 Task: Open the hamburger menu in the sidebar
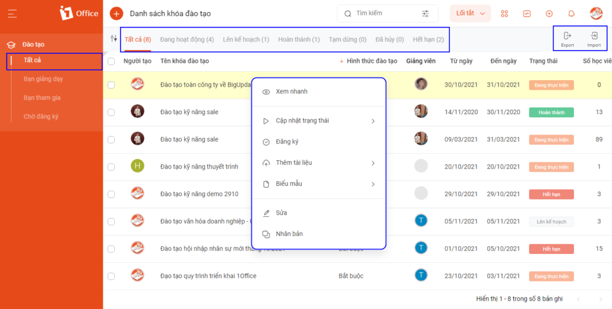(x=13, y=14)
